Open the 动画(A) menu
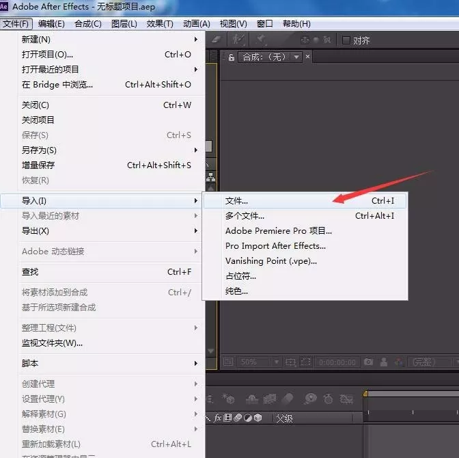 (197, 24)
